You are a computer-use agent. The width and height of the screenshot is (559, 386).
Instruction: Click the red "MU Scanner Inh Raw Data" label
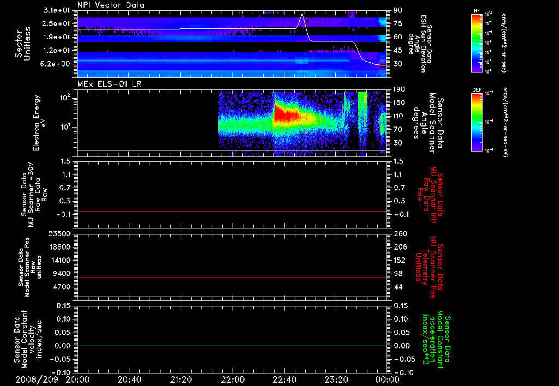click(431, 195)
